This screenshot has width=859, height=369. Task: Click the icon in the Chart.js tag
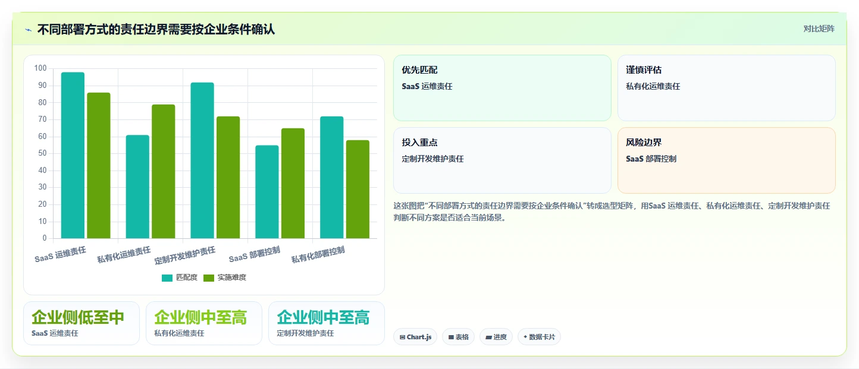click(x=403, y=338)
